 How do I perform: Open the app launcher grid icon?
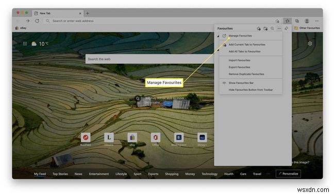point(25,44)
